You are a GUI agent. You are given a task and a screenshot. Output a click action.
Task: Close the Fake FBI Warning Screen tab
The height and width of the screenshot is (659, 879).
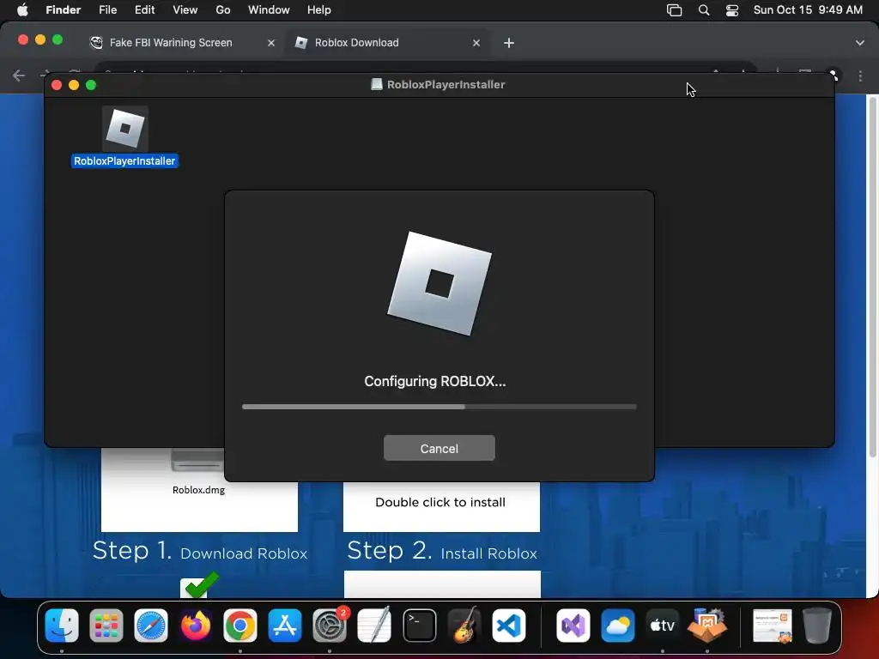pos(271,43)
